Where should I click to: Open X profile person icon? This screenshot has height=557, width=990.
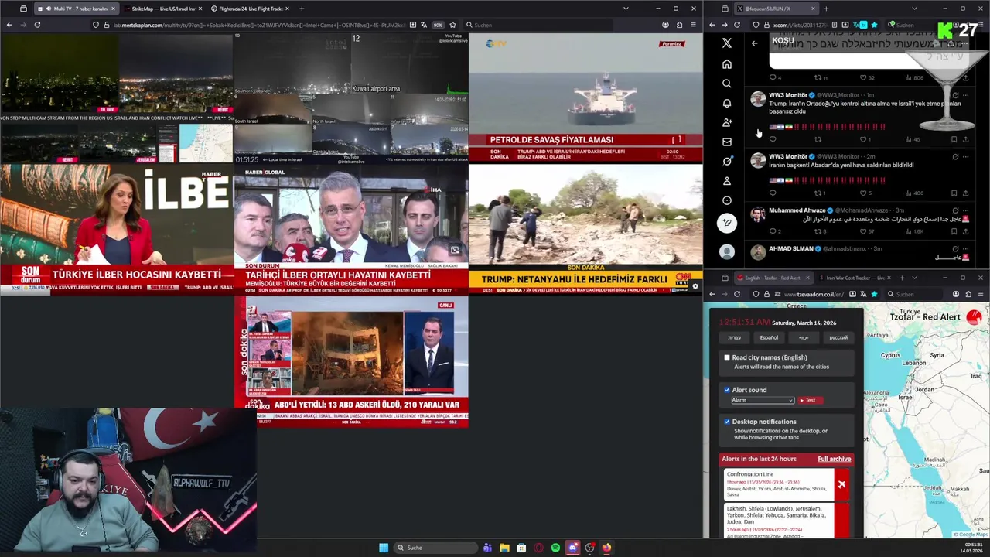pos(726,180)
